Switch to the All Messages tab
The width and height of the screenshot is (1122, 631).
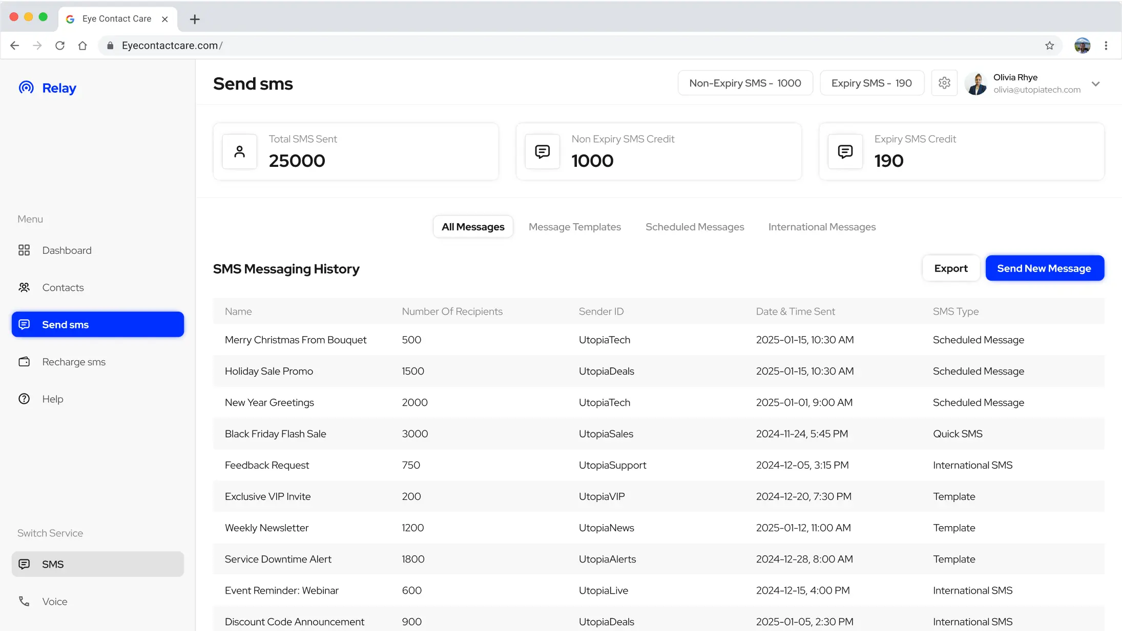tap(473, 227)
